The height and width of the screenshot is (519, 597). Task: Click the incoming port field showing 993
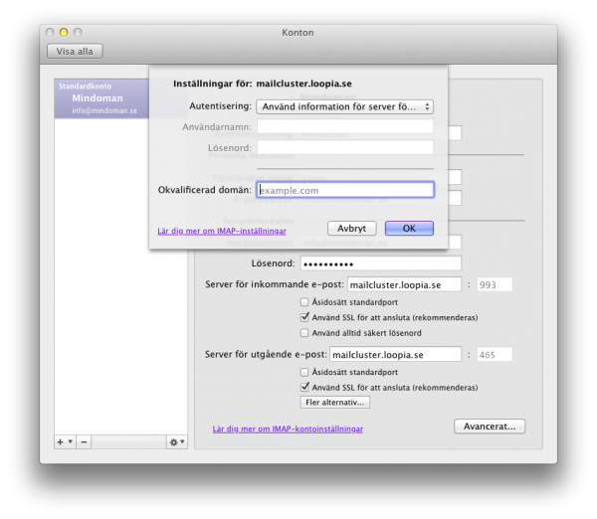[x=495, y=284]
